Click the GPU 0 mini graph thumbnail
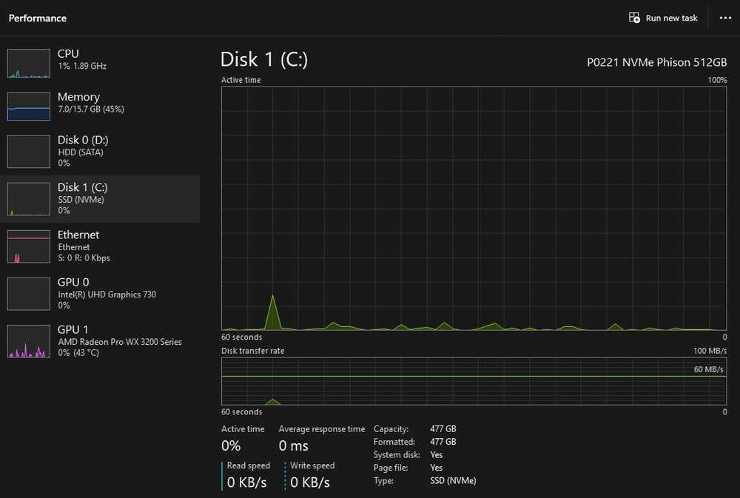 pyautogui.click(x=29, y=294)
